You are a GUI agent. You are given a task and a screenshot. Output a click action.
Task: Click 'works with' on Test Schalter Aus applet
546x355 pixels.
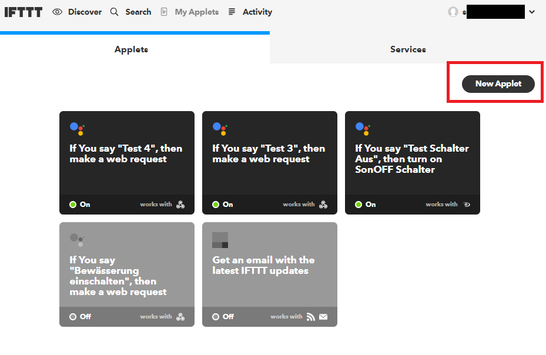441,205
